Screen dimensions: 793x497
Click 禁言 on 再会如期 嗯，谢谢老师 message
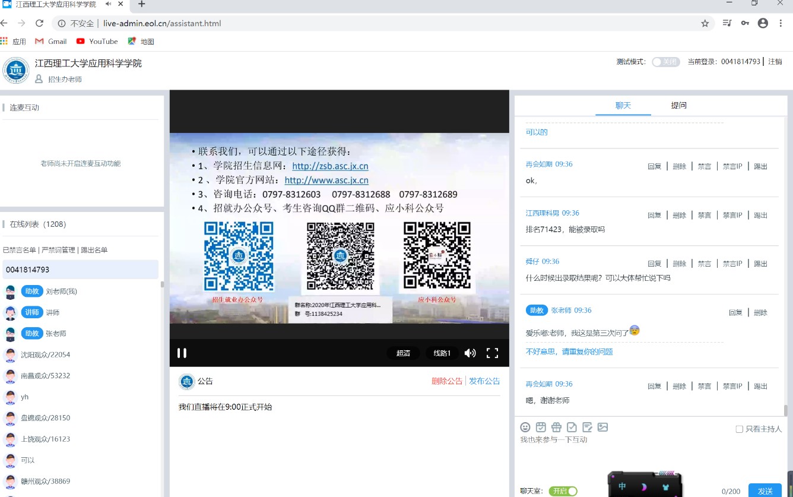tap(705, 386)
